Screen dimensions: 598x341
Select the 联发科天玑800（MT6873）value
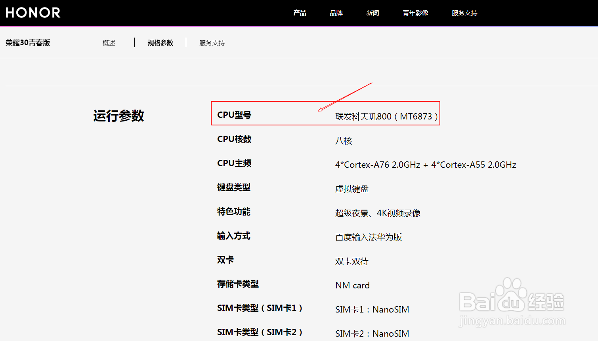(x=387, y=116)
